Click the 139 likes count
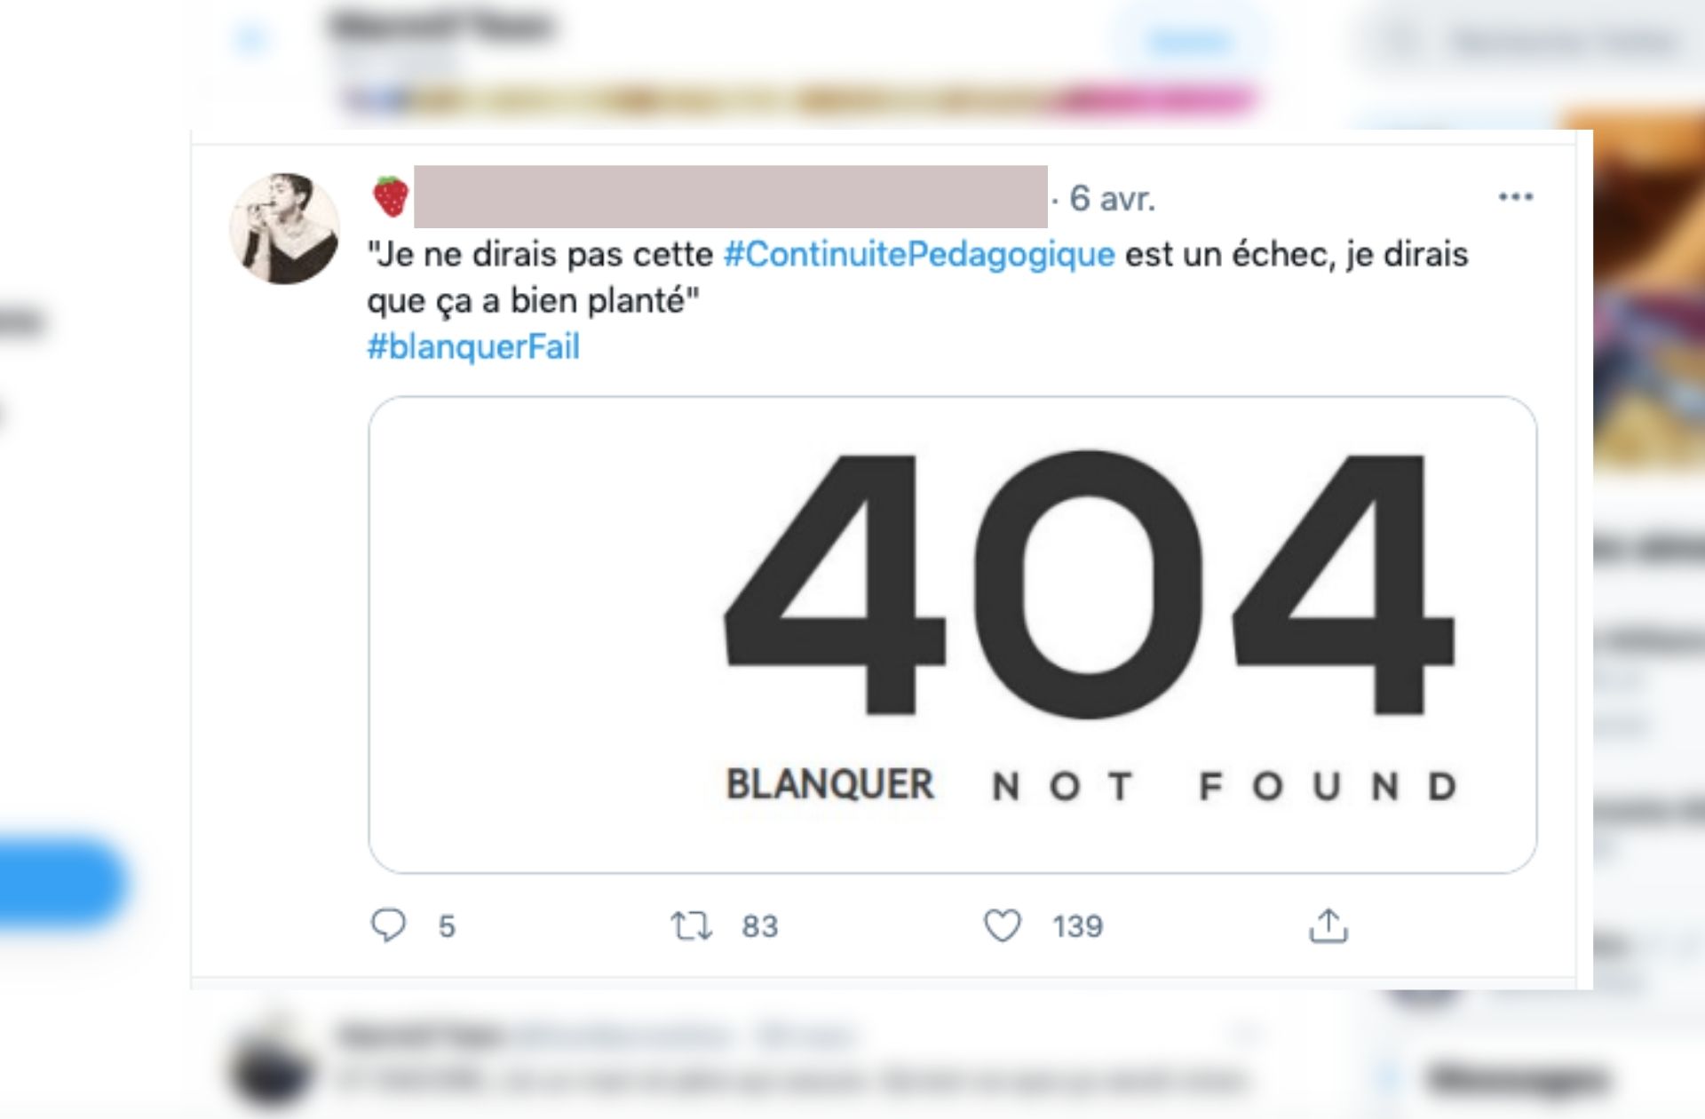Viewport: 1705px width, 1119px height. pos(1077,926)
